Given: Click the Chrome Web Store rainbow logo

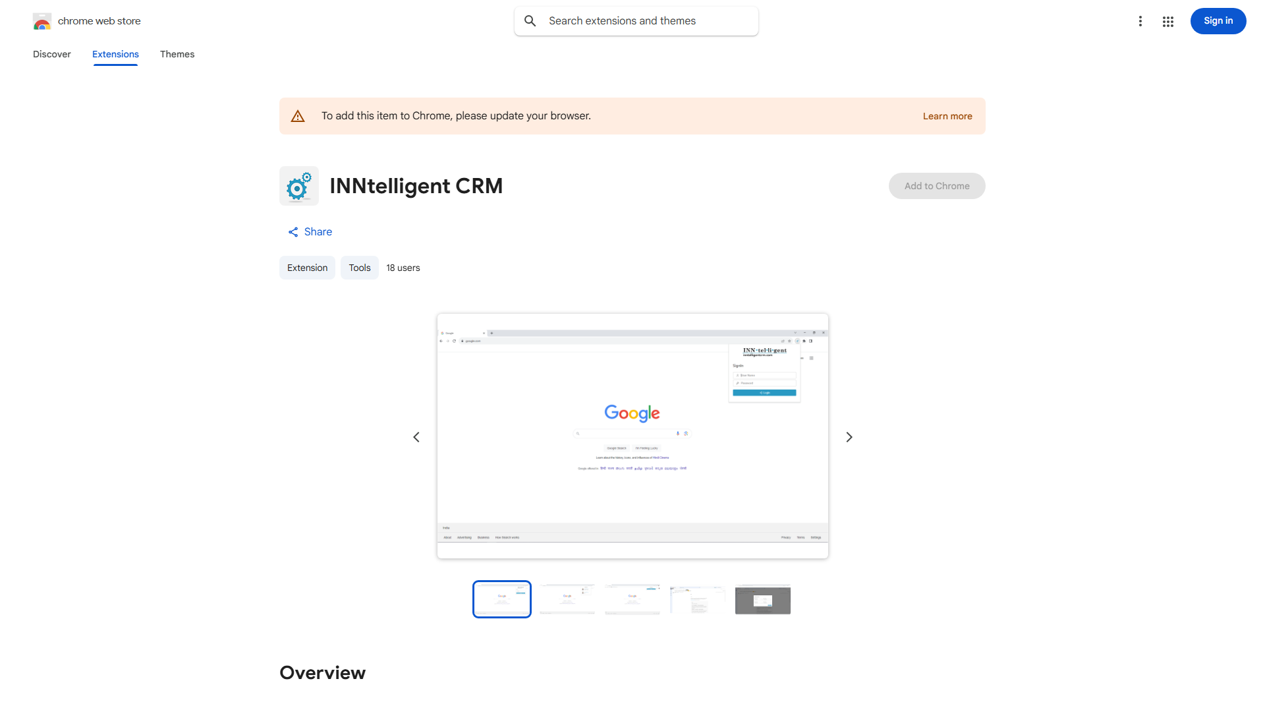Looking at the screenshot, I should click(42, 21).
